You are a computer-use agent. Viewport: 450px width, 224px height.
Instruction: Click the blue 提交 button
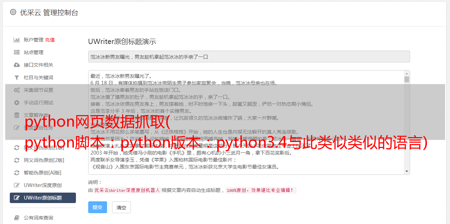coord(98,207)
